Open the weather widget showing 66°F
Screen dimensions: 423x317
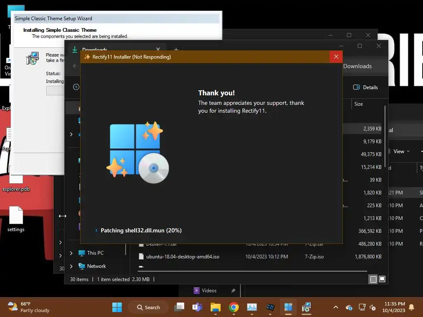29,307
